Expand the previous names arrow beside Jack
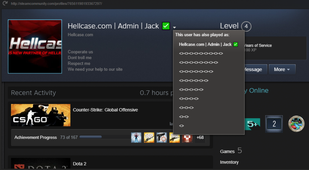This screenshot has width=309, height=170. coord(175,27)
